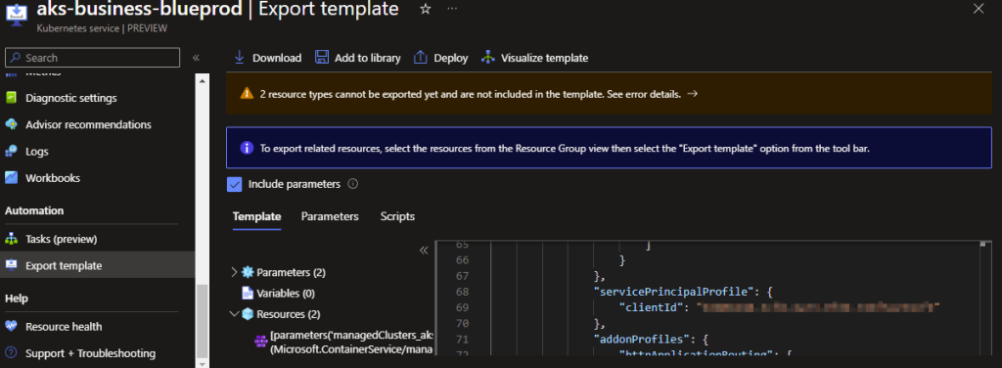Click the Support + Troubleshooting question icon

(x=12, y=353)
